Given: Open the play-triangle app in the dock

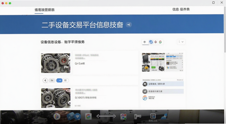Looking at the screenshot, I should coord(57,116).
